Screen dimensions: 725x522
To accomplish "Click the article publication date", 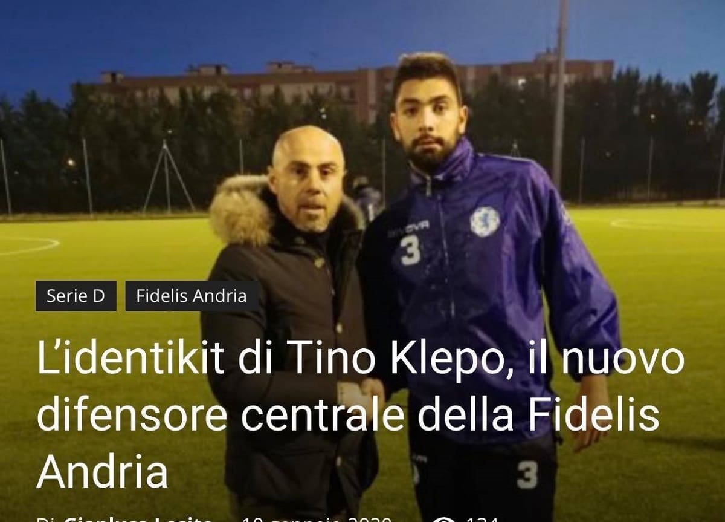I will [317, 519].
